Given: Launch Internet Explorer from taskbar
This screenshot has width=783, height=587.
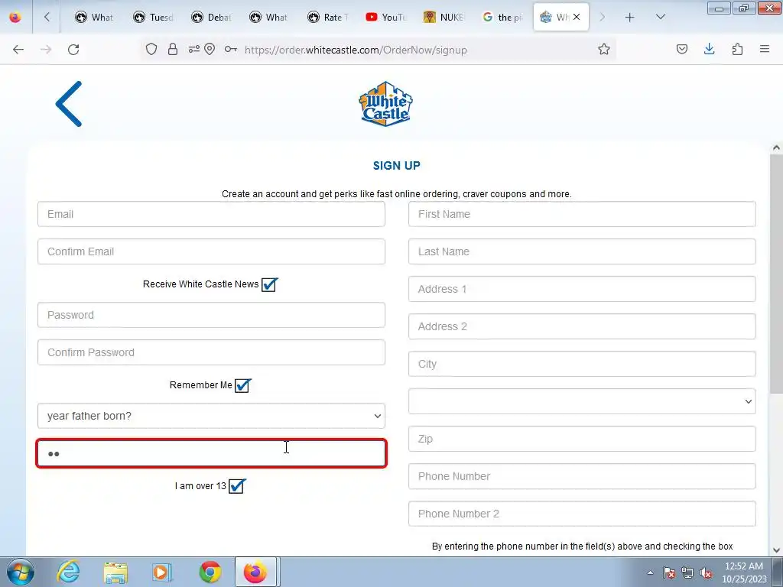Looking at the screenshot, I should [x=68, y=572].
